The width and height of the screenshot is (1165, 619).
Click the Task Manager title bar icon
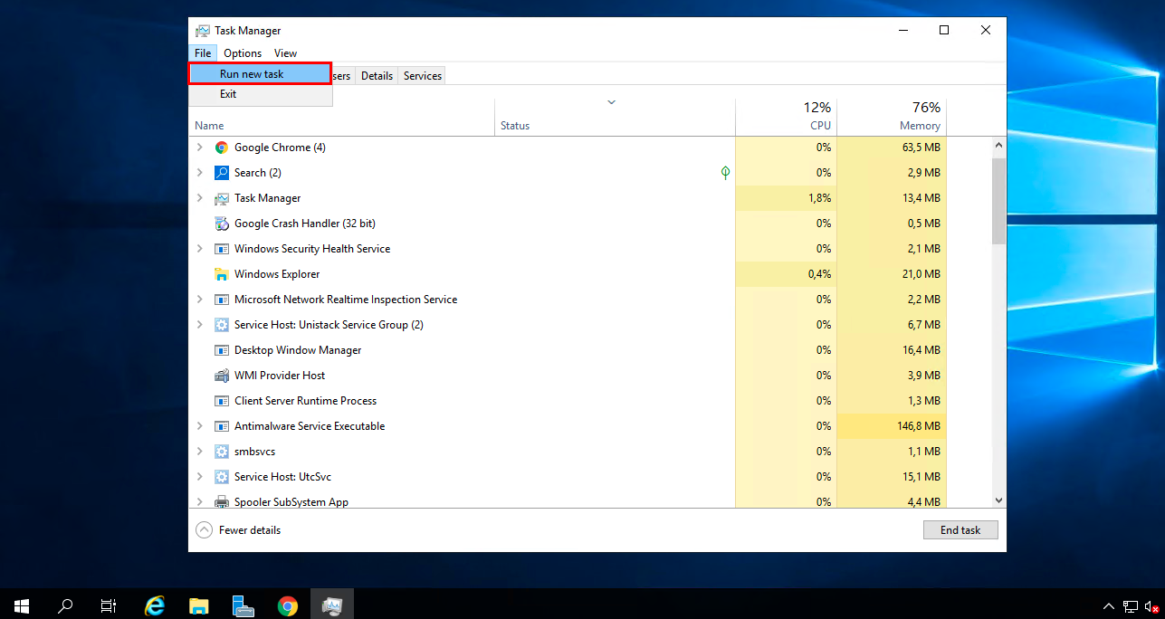point(203,31)
